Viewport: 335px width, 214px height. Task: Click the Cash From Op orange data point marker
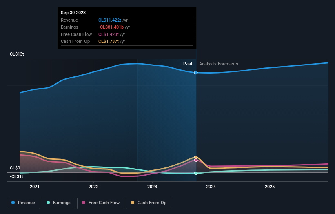(x=196, y=157)
